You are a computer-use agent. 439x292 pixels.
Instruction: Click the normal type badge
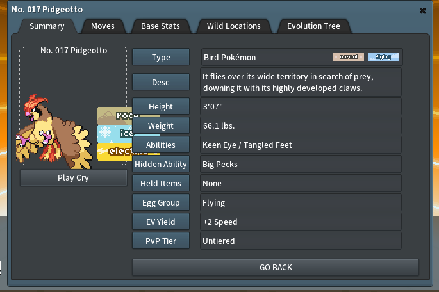tap(348, 57)
